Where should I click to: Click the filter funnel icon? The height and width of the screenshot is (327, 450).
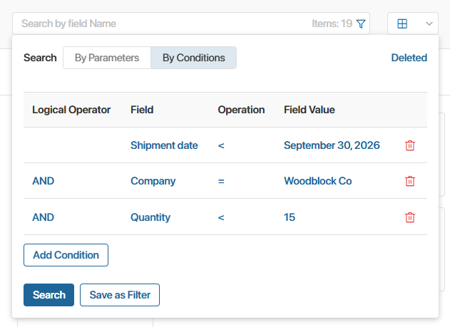(x=361, y=24)
